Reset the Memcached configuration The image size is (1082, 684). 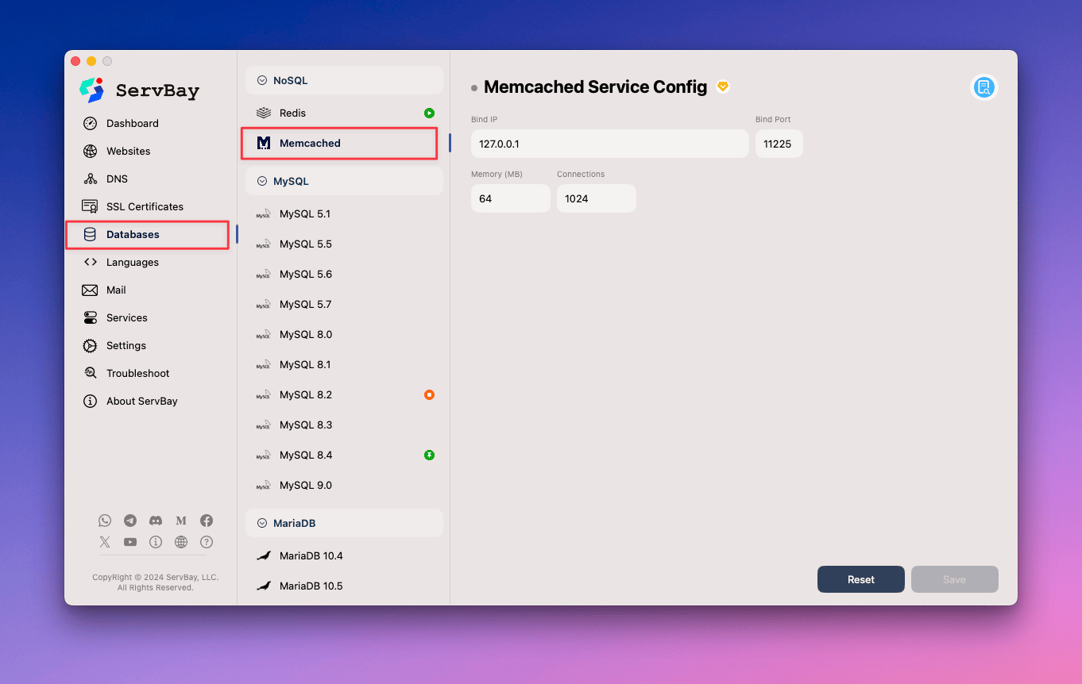[x=860, y=579]
